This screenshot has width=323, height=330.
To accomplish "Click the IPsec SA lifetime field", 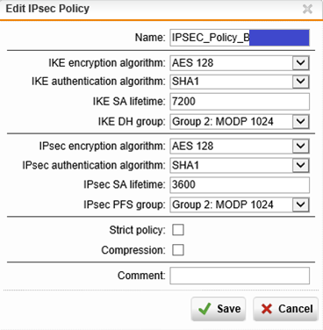I will (240, 185).
